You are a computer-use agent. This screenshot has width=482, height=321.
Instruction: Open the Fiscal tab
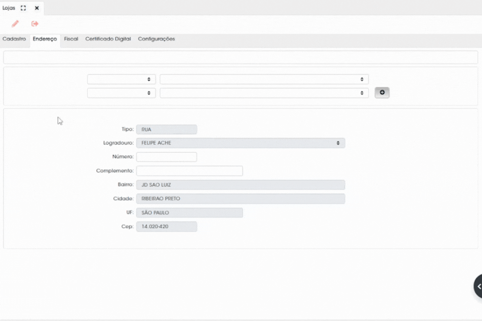[x=71, y=39]
